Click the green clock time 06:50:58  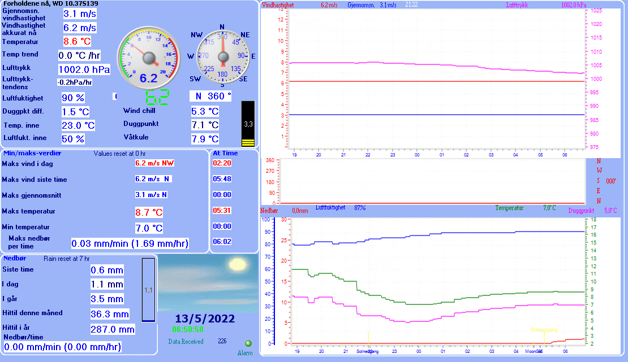tap(188, 329)
